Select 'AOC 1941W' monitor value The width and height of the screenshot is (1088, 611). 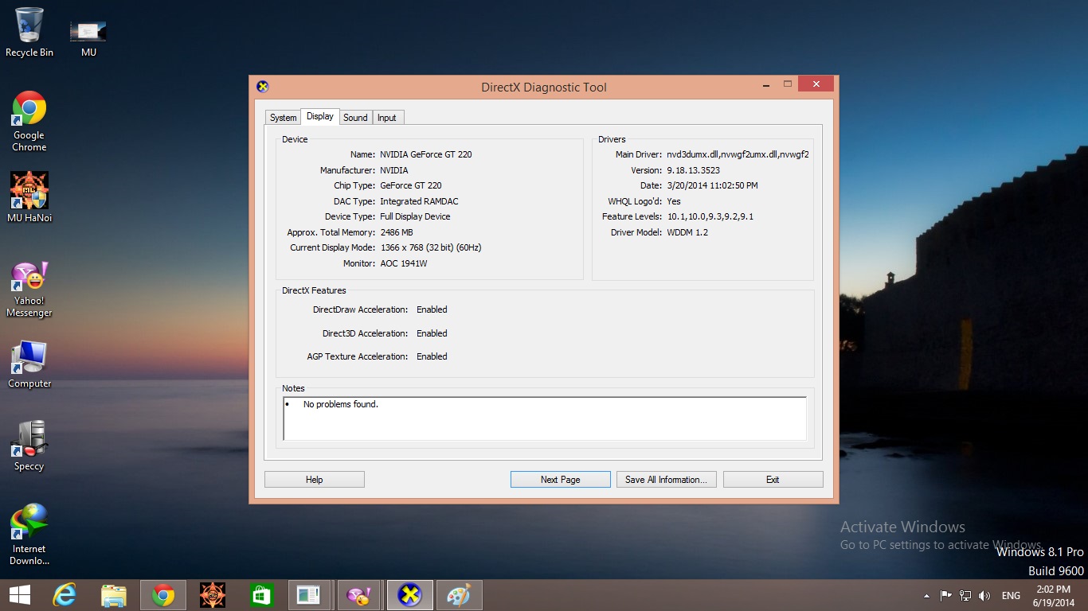403,263
